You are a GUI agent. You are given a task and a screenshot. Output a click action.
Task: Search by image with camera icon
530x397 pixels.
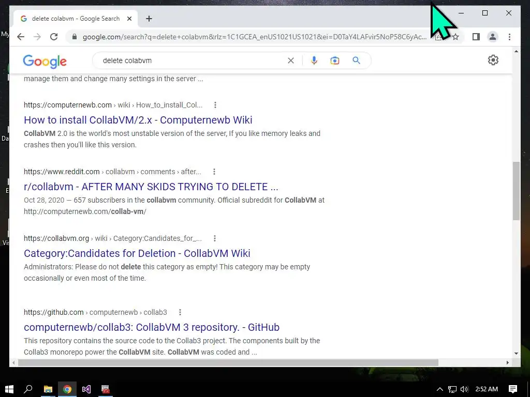pyautogui.click(x=335, y=60)
